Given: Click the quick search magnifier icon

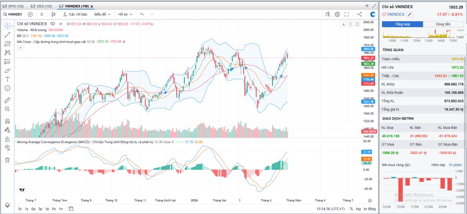Looking at the screenshot, I should (328, 14).
